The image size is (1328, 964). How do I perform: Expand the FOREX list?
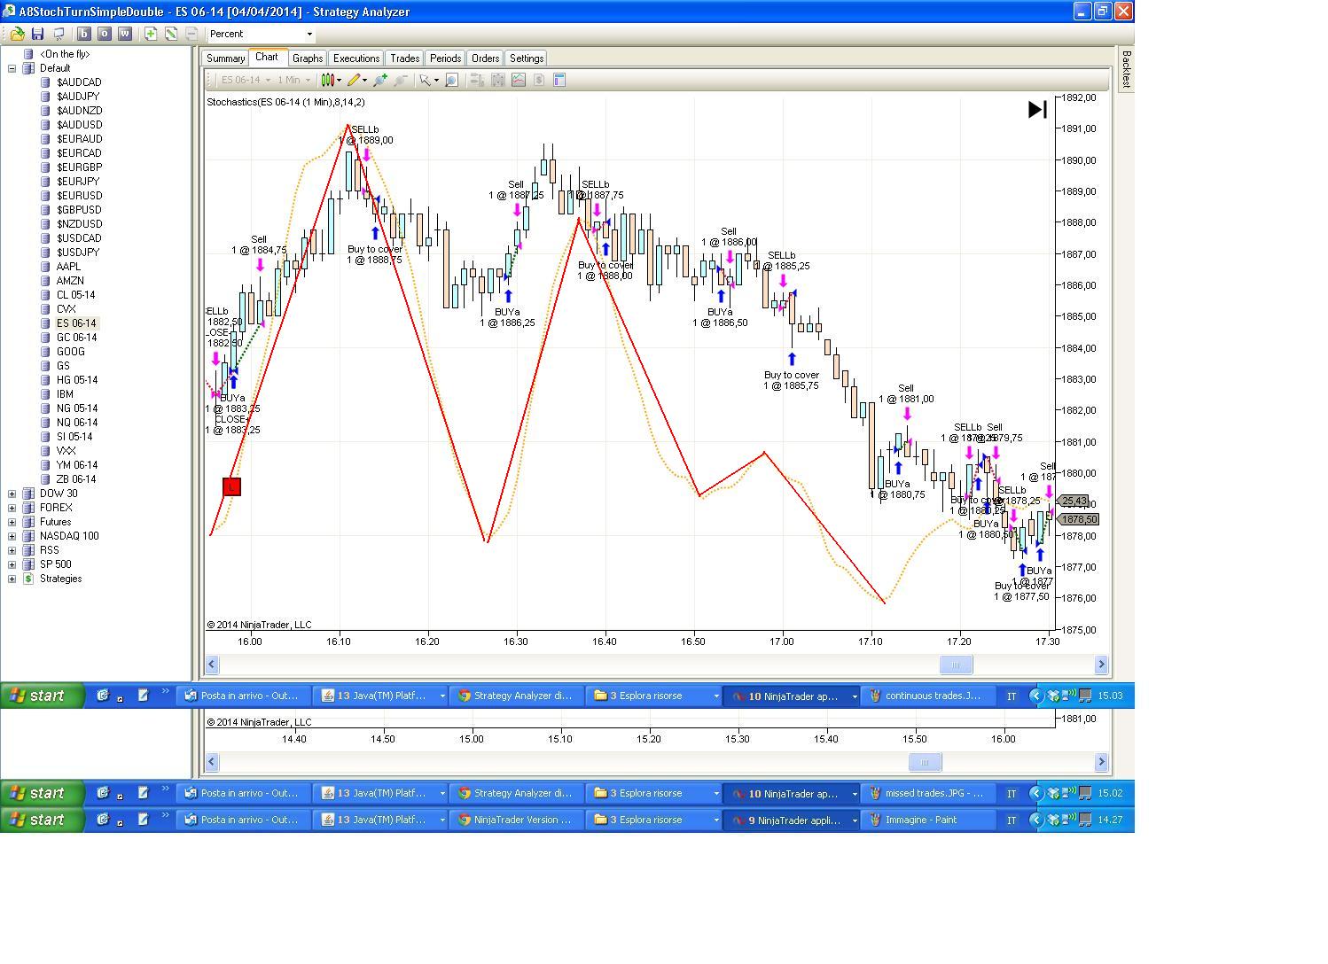[x=12, y=508]
